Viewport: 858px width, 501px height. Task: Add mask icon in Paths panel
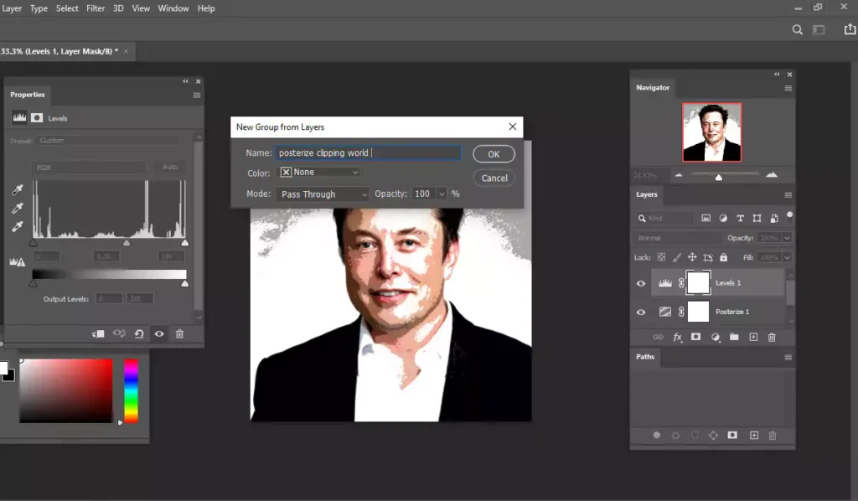click(732, 436)
